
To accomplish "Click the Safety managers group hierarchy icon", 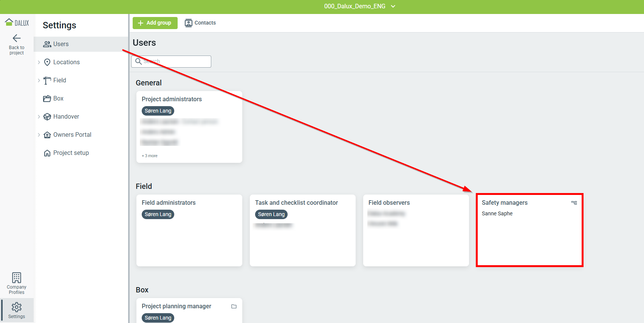I will (574, 203).
